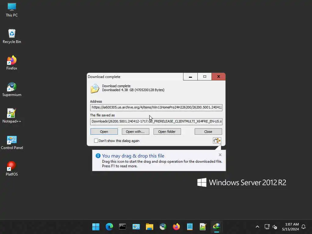Viewport: 312px width, 234px height.
Task: Open the blue notepad taskbar icon
Action: click(x=190, y=227)
